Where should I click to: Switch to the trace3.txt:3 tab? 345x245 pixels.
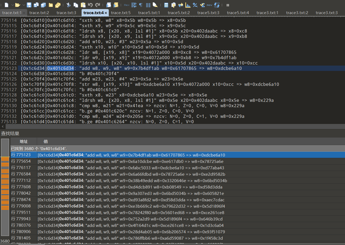[327, 13]
